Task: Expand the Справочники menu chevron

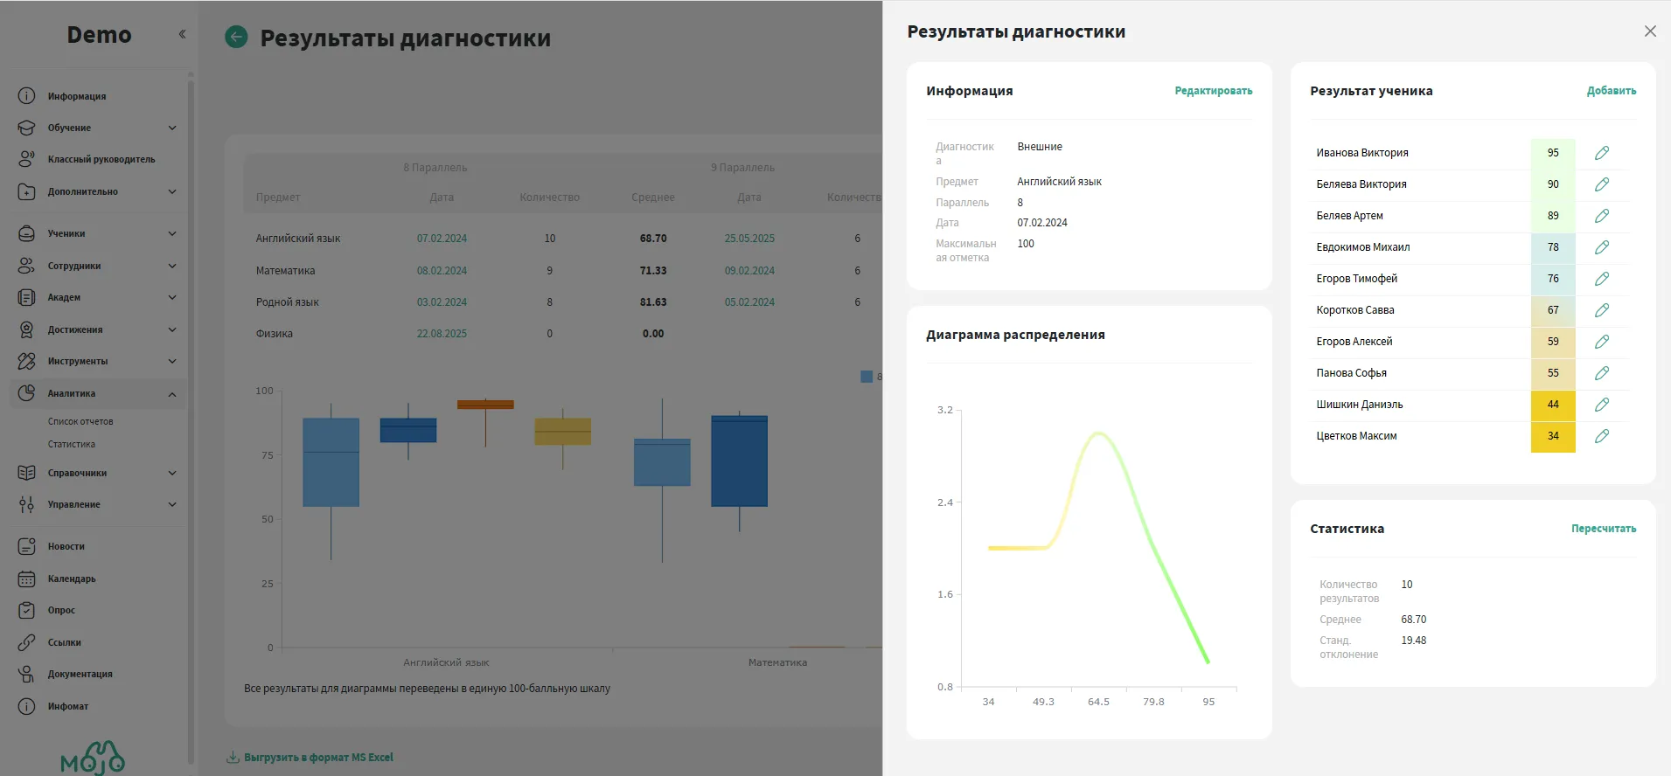Action: pyautogui.click(x=172, y=473)
